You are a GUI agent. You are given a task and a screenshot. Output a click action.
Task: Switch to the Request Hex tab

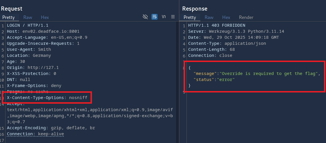pos(45,17)
